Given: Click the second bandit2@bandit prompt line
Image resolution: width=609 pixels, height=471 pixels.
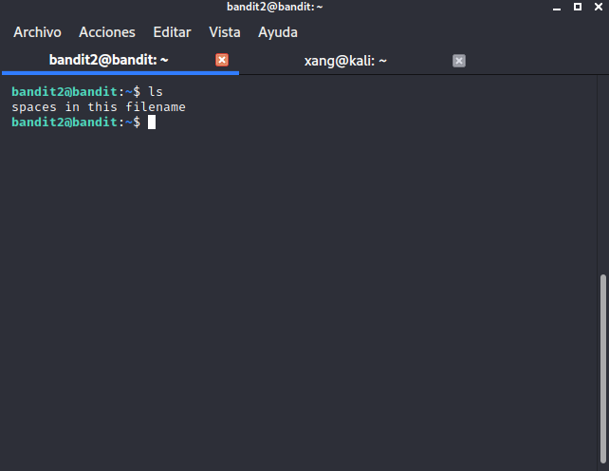Looking at the screenshot, I should click(x=83, y=122).
